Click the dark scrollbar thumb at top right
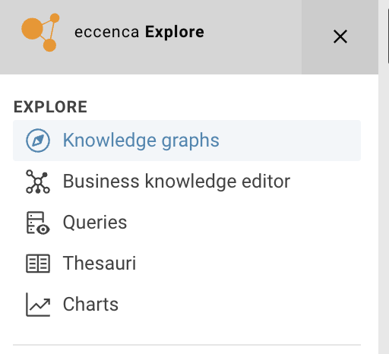Viewport: 389px width, 354px height. click(x=388, y=36)
